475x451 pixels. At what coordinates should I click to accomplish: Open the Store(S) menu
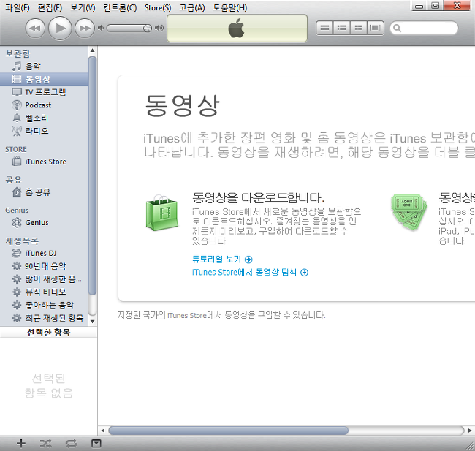point(158,7)
